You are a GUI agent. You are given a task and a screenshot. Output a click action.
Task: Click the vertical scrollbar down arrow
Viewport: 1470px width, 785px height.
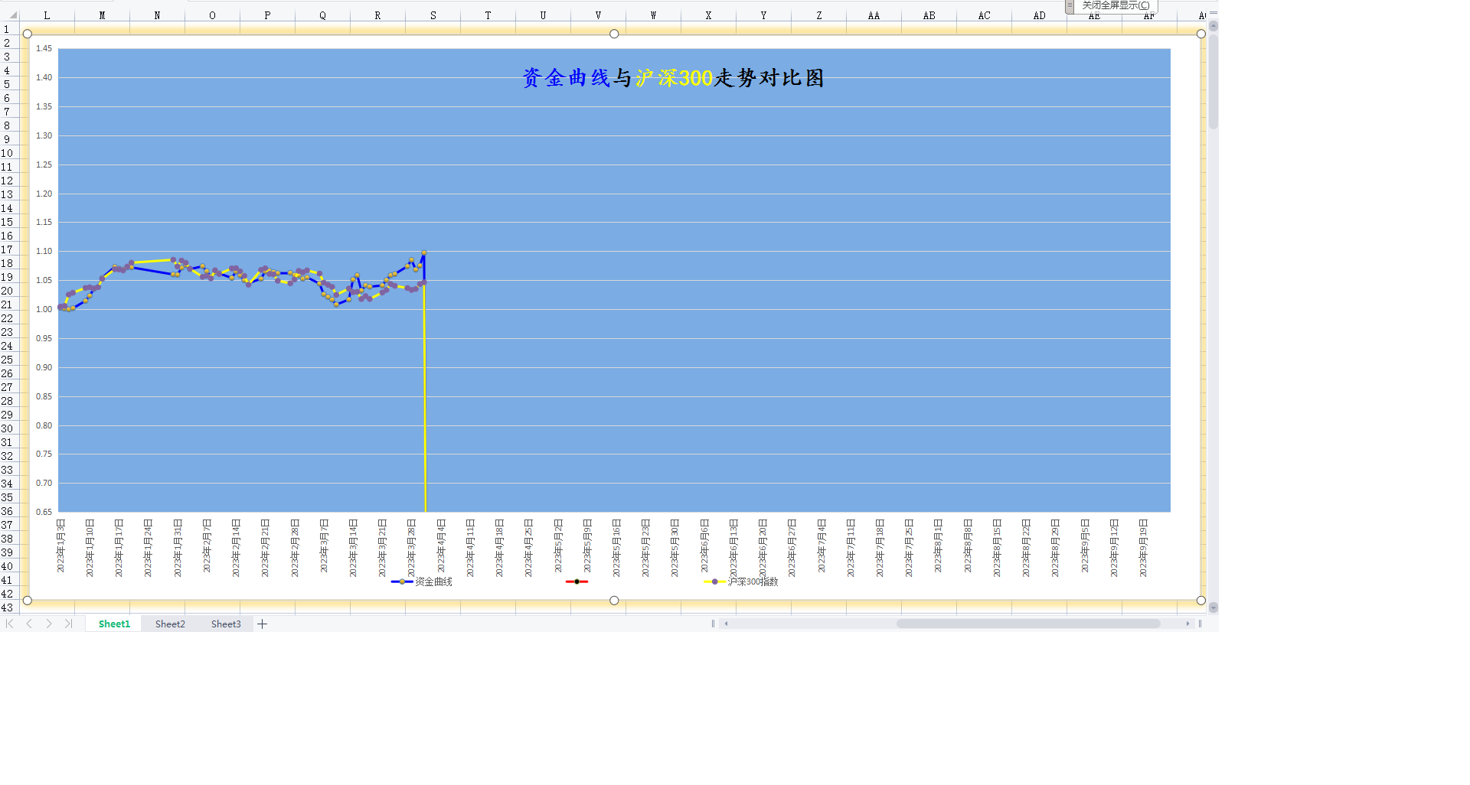pos(1213,607)
